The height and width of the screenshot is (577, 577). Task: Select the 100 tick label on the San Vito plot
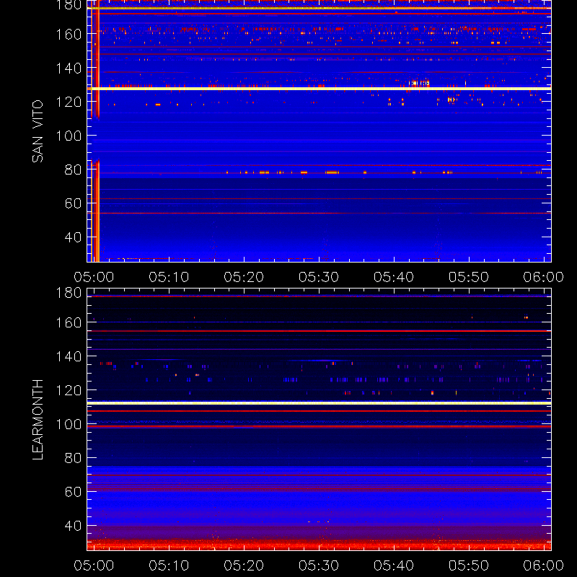pyautogui.click(x=69, y=136)
